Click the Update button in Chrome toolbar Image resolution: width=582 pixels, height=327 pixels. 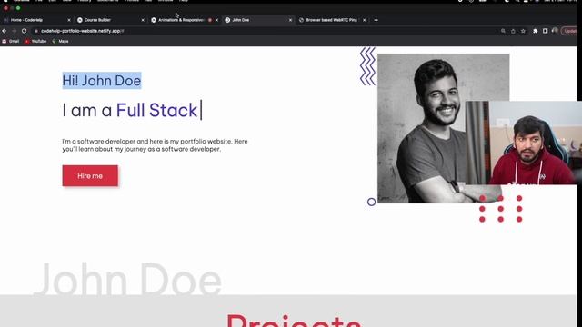(569, 31)
